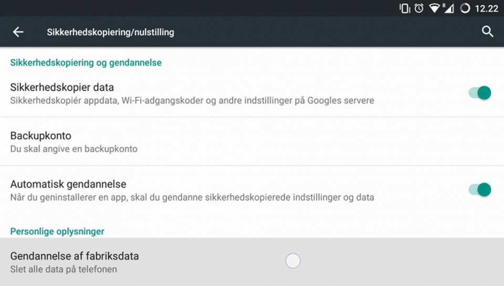The image size is (504, 286).
Task: Tap the Wi-Fi signal status icon
Action: [x=434, y=8]
